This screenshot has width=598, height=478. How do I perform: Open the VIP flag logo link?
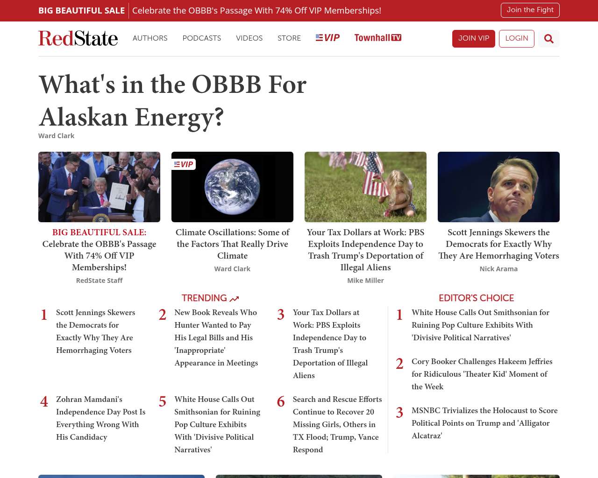[327, 38]
